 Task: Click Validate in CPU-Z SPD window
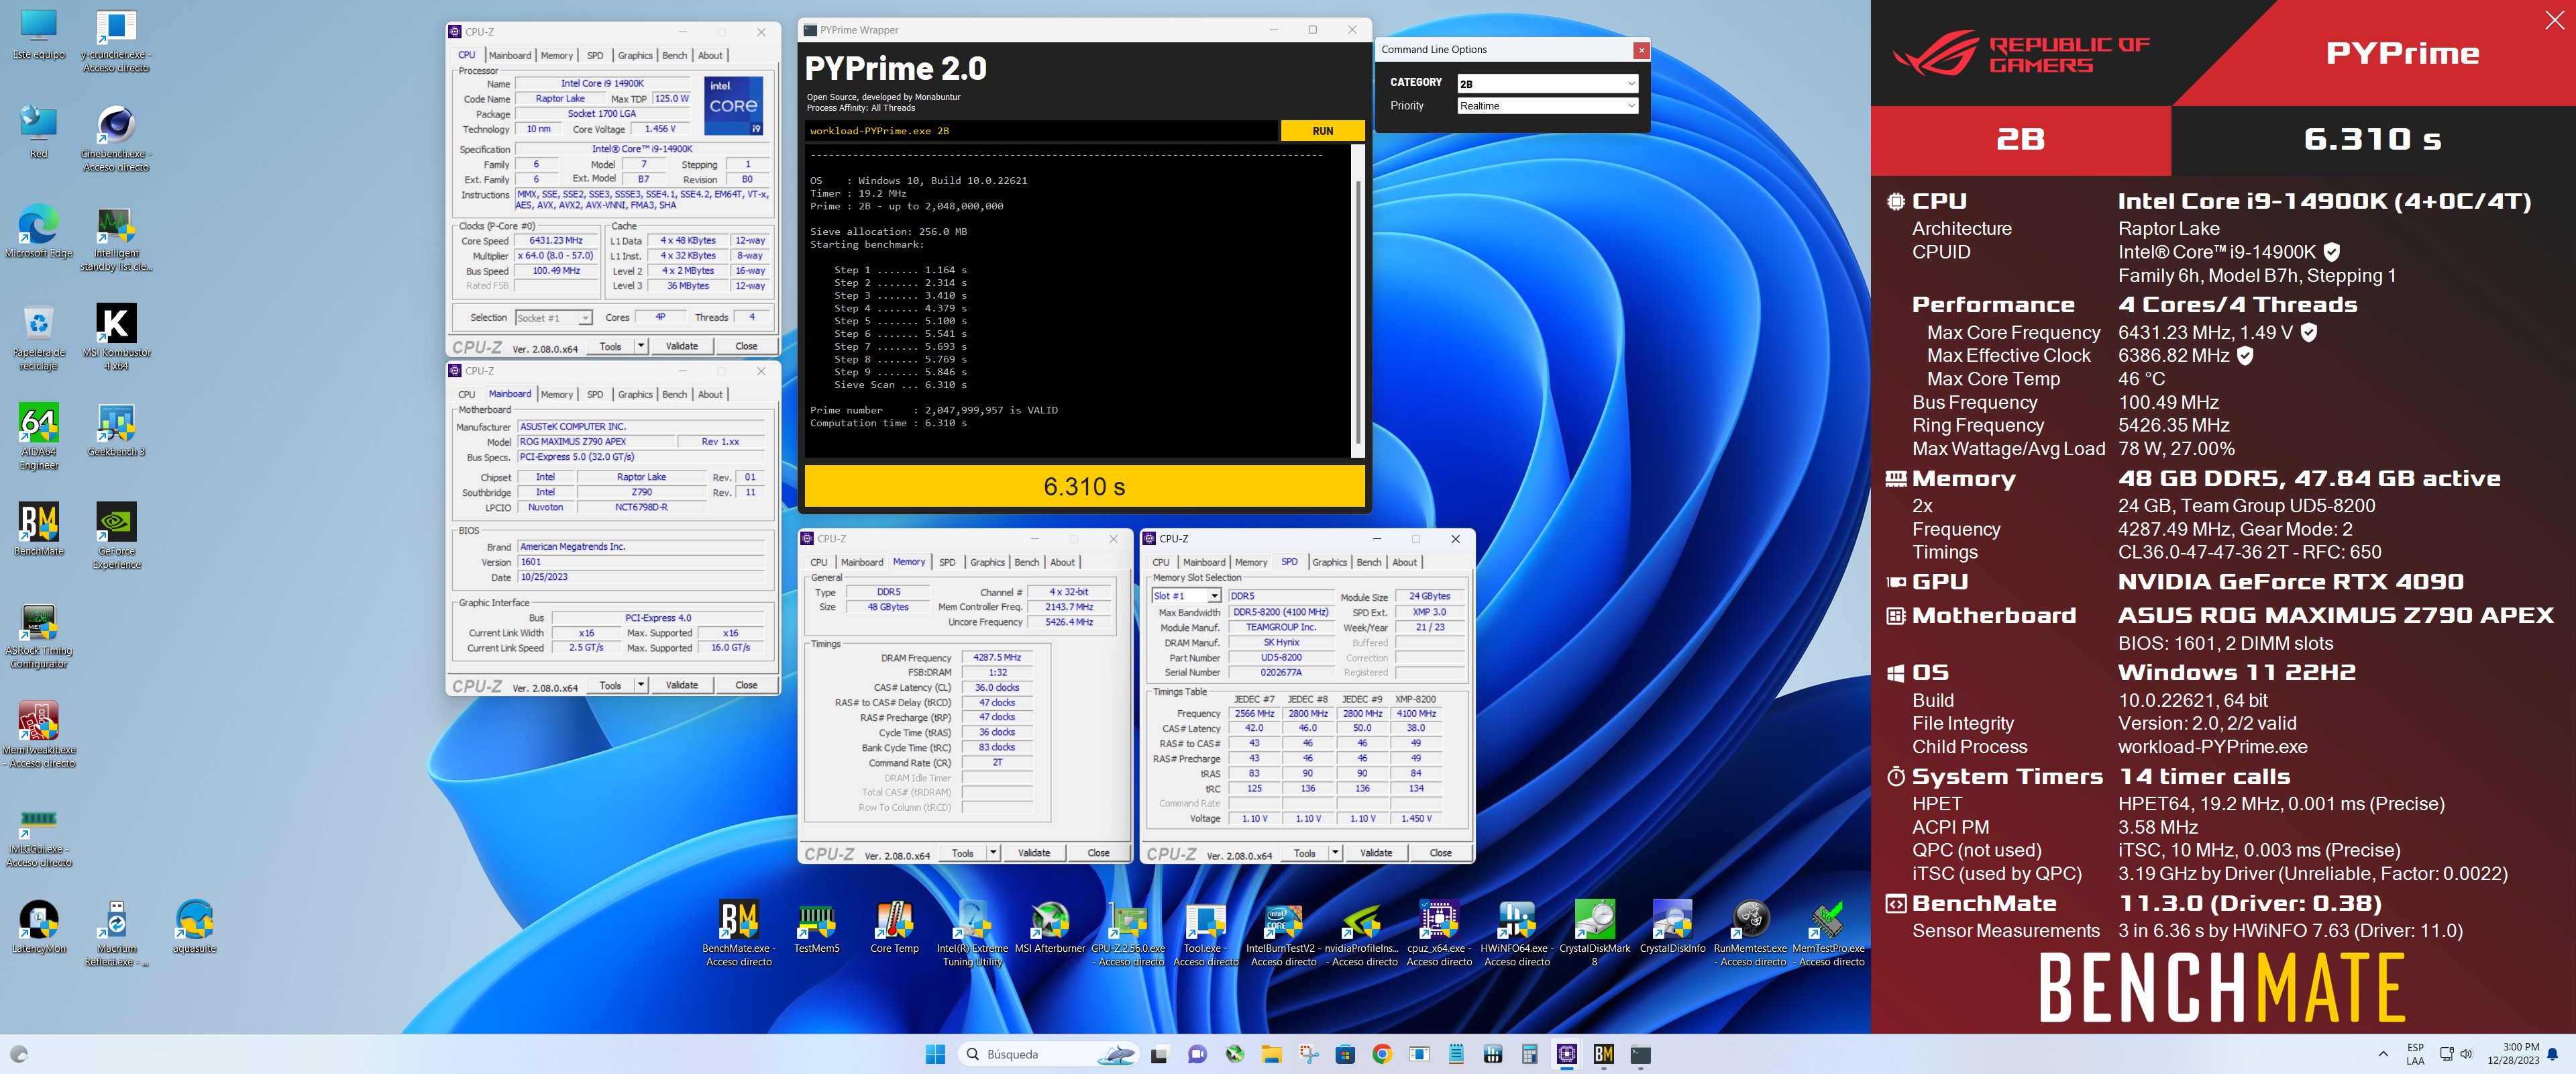(1376, 852)
